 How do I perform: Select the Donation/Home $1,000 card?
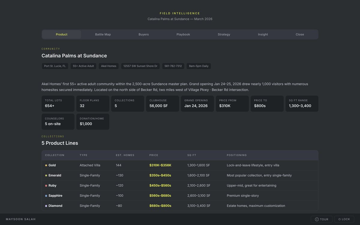coord(93,121)
